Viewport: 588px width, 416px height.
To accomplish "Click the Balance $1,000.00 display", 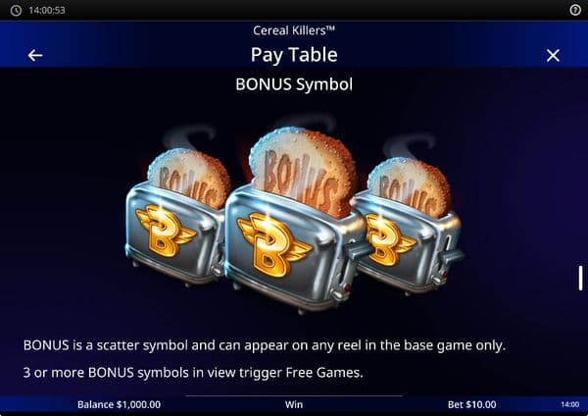I will tap(119, 404).
